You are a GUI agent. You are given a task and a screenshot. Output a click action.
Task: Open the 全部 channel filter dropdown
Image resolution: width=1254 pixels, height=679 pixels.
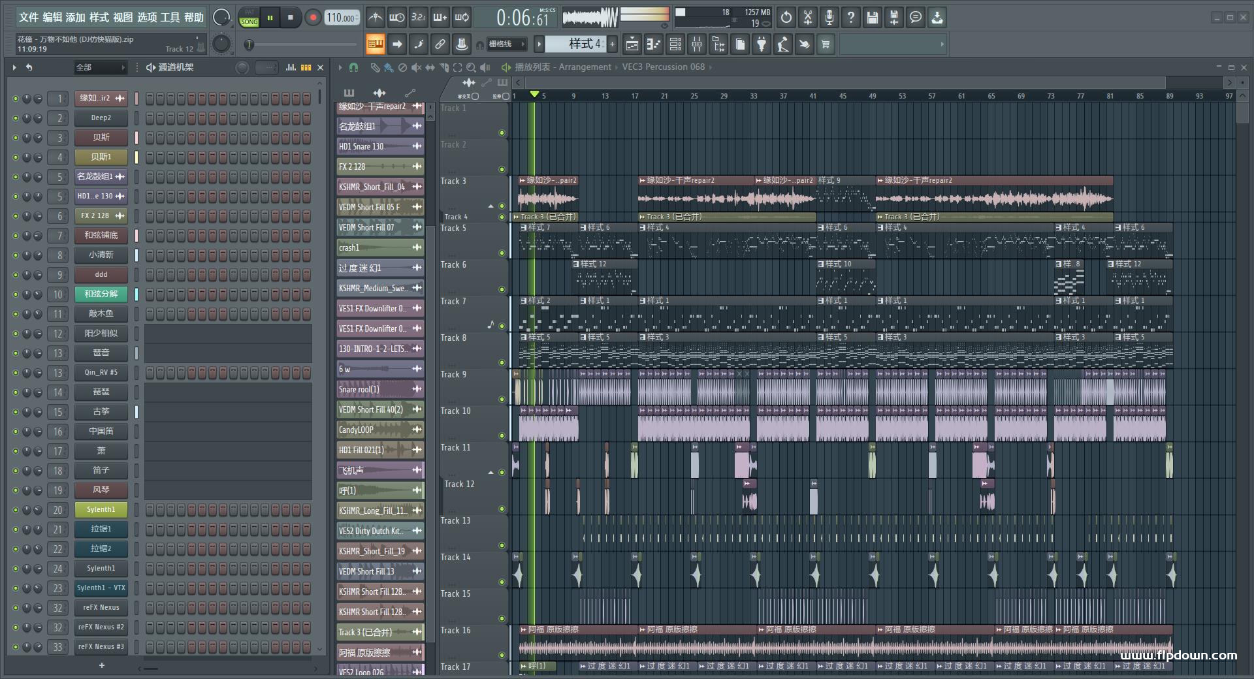[100, 67]
